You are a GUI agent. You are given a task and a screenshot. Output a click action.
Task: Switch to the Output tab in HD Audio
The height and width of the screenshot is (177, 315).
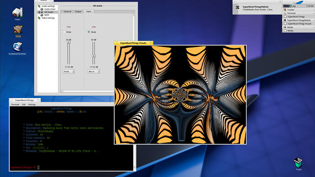coord(78,12)
